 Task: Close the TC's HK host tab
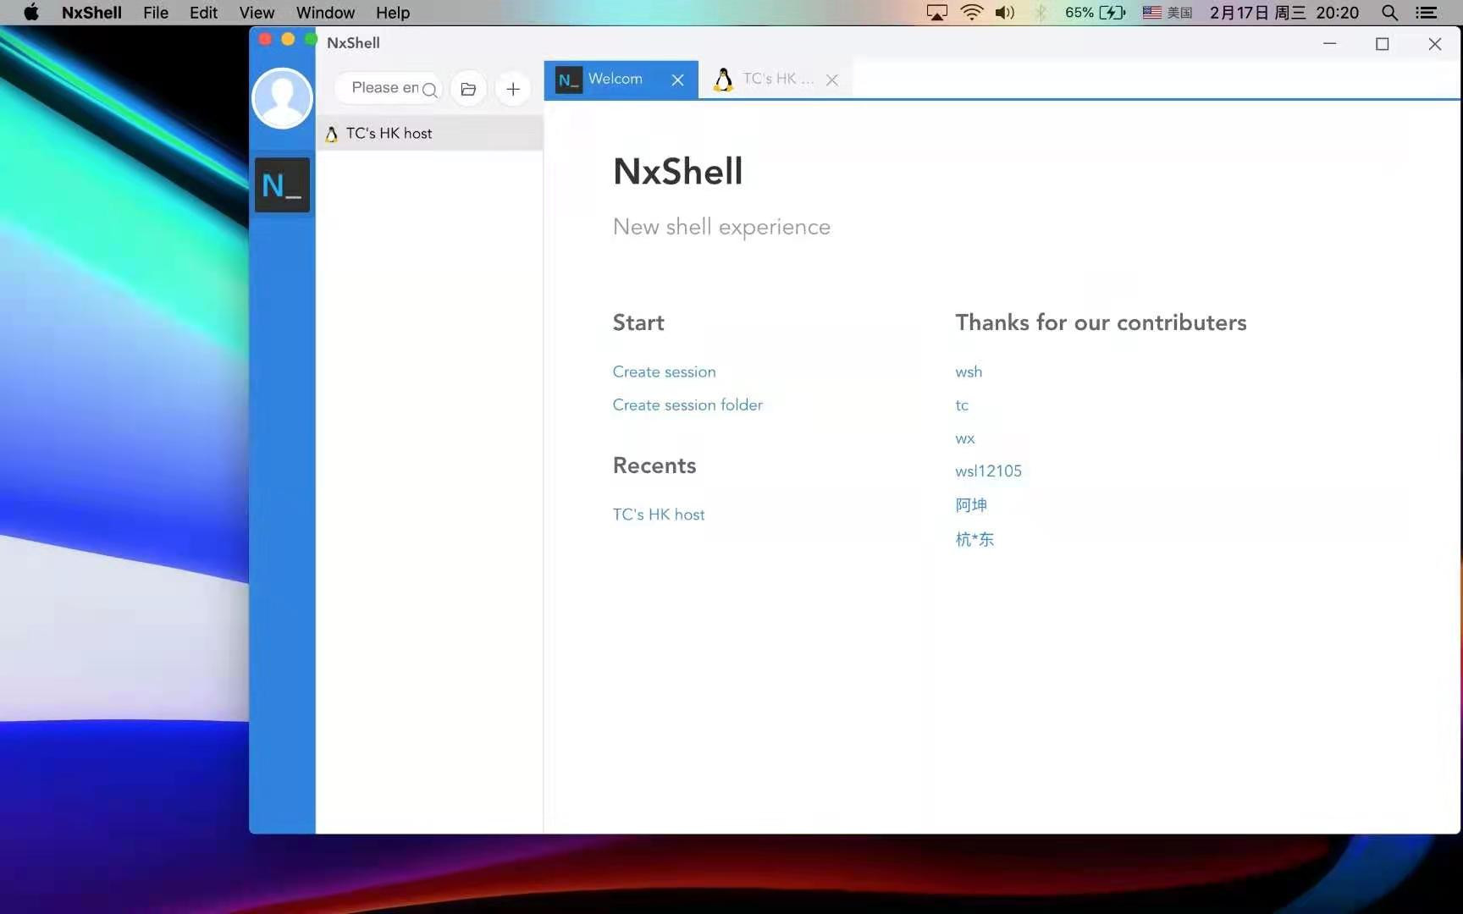(x=832, y=80)
